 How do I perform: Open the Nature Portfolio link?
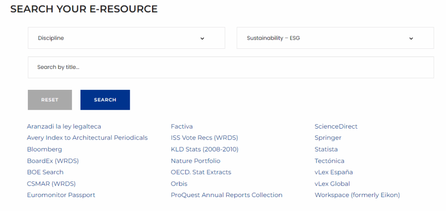(x=196, y=161)
